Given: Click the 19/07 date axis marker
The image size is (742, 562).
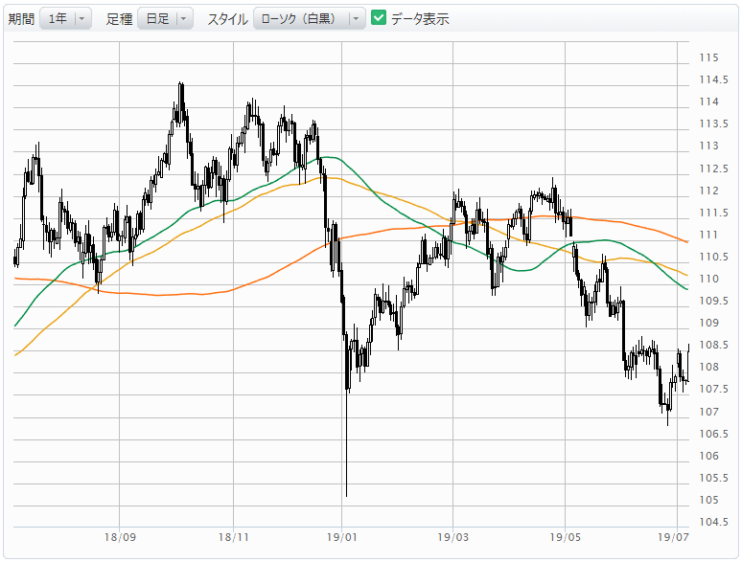Looking at the screenshot, I should [x=673, y=537].
